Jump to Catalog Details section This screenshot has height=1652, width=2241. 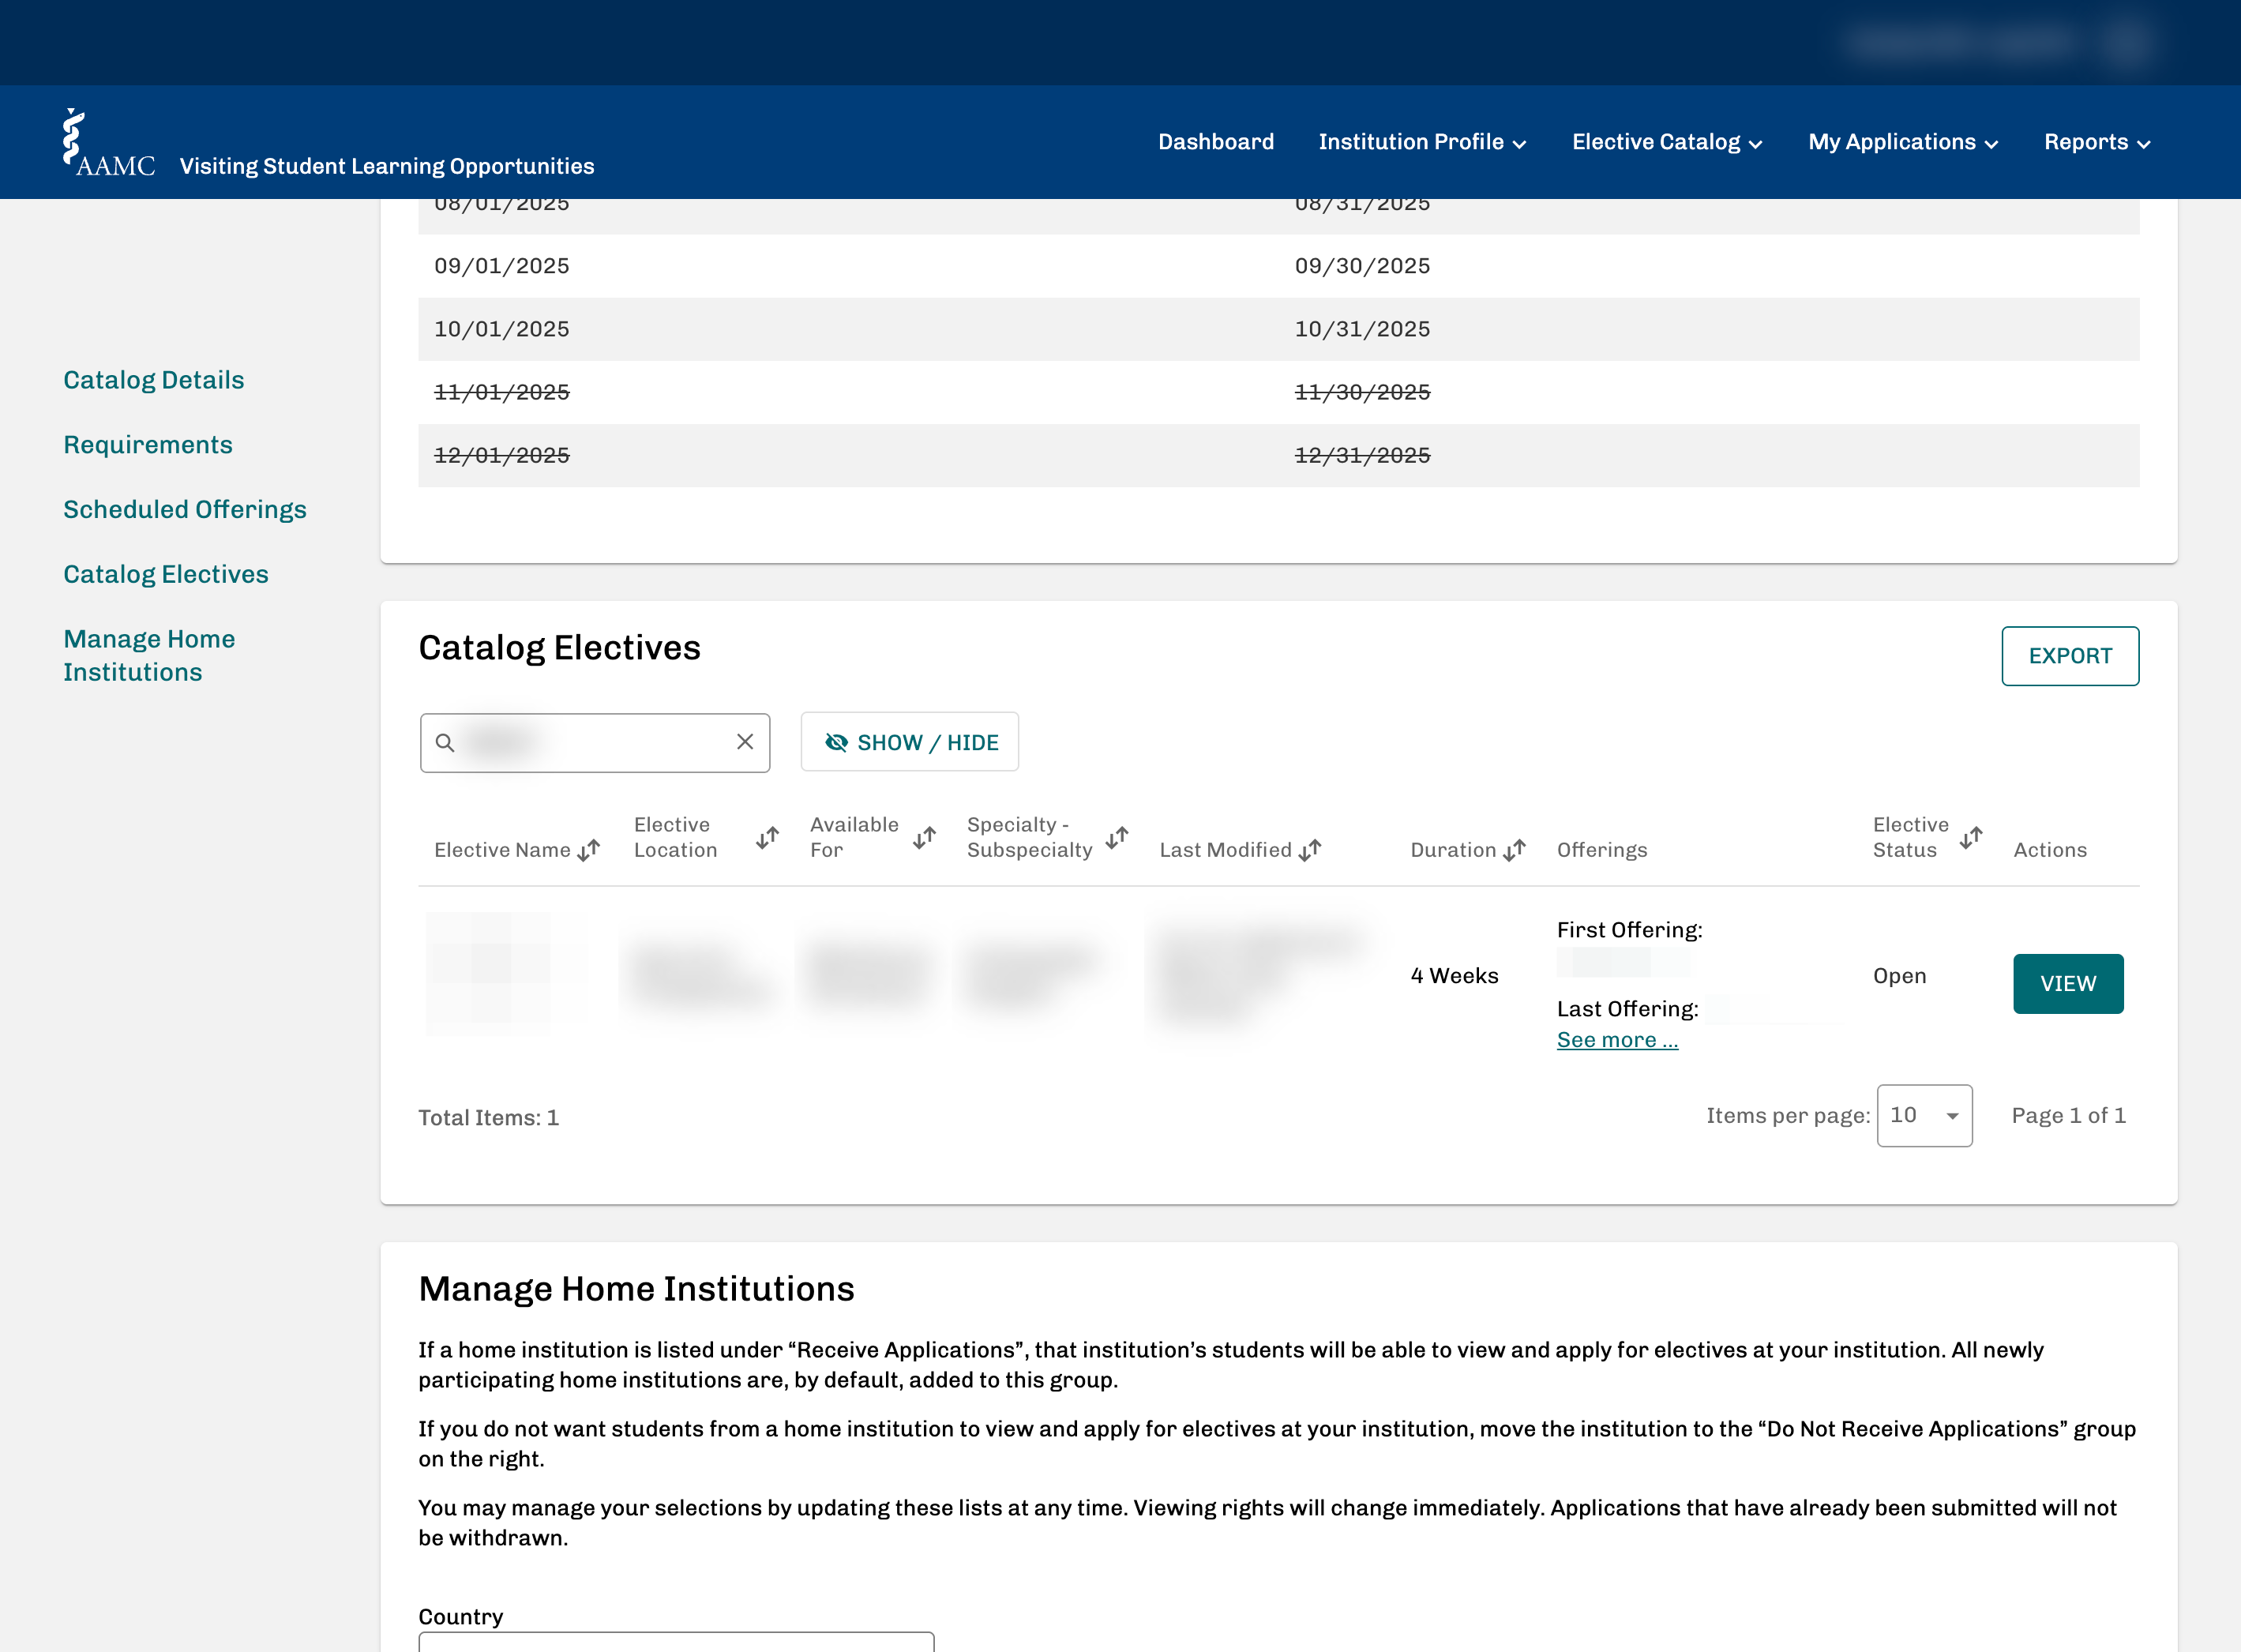click(x=154, y=380)
